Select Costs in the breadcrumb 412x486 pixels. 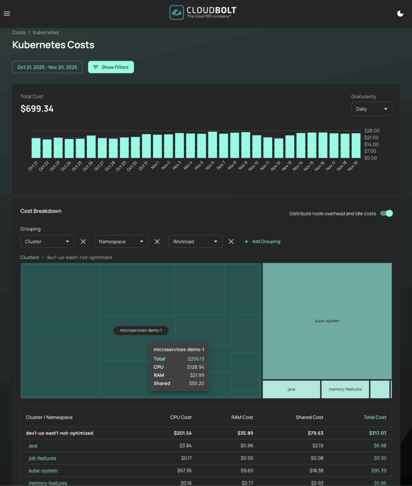coord(18,32)
